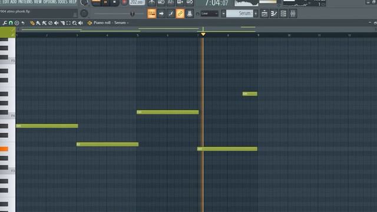Open the Mixer view button

click(293, 14)
